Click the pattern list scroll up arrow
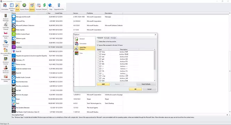The width and height of the screenshot is (231, 125). coord(155,49)
